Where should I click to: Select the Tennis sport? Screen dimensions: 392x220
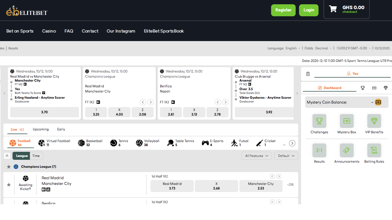119,143
